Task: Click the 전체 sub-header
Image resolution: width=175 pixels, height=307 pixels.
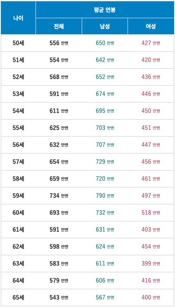Action: [x=59, y=26]
